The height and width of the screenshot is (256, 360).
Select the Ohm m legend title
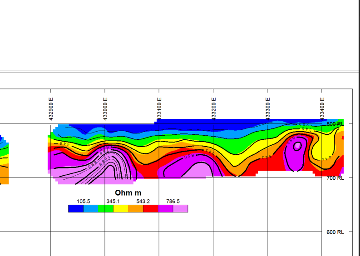pyautogui.click(x=128, y=192)
